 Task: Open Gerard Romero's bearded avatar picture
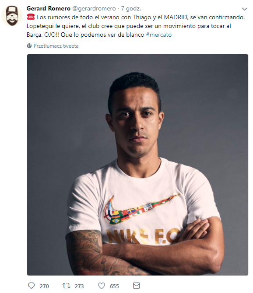pos(11,16)
